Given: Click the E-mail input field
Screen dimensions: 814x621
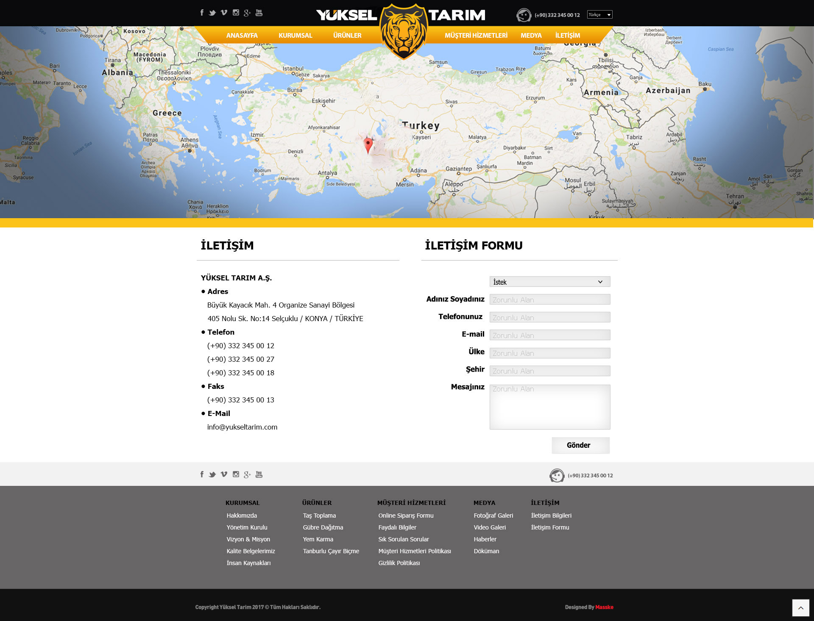Looking at the screenshot, I should (x=549, y=335).
